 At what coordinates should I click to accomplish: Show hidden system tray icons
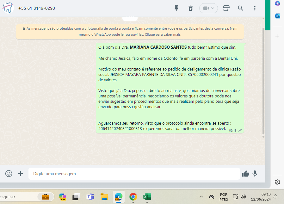click(201, 197)
